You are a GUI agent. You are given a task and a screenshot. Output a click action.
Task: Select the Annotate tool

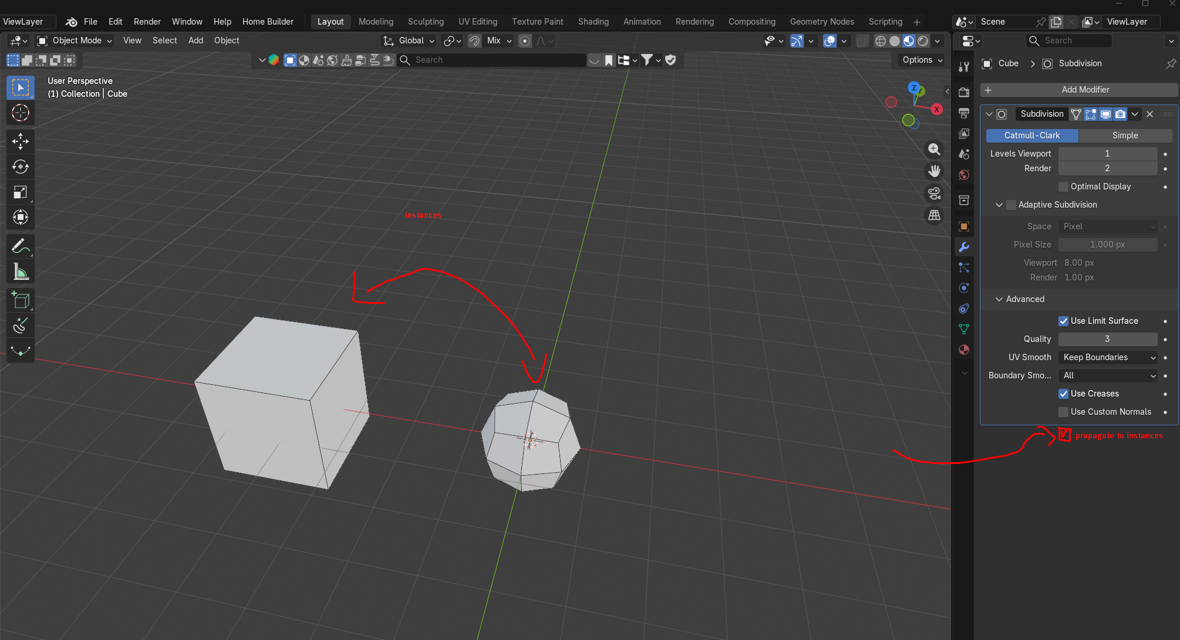pyautogui.click(x=21, y=246)
